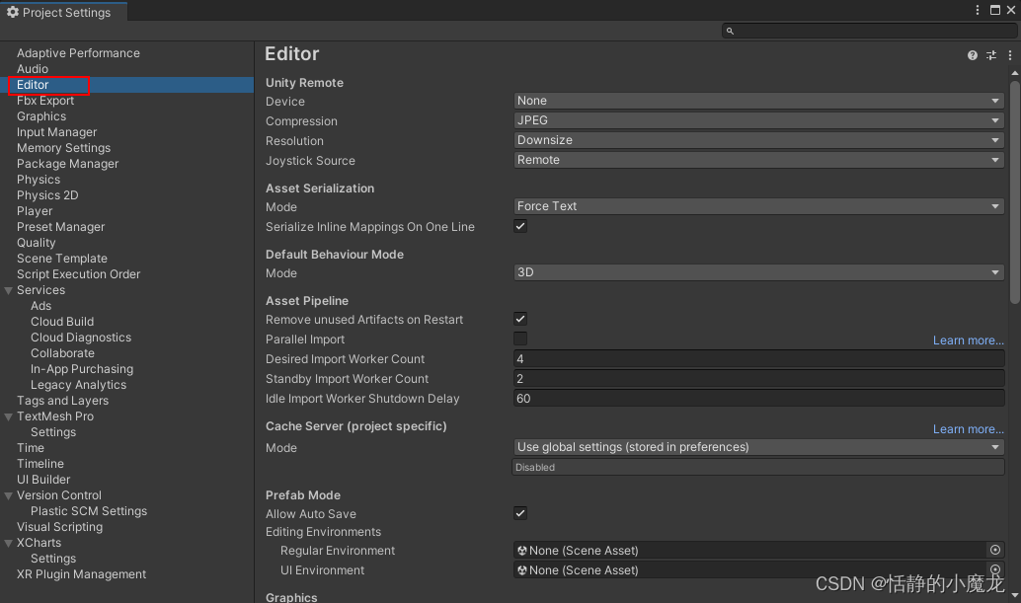Image resolution: width=1021 pixels, height=603 pixels.
Task: Select the Graphics settings category
Action: pyautogui.click(x=41, y=116)
